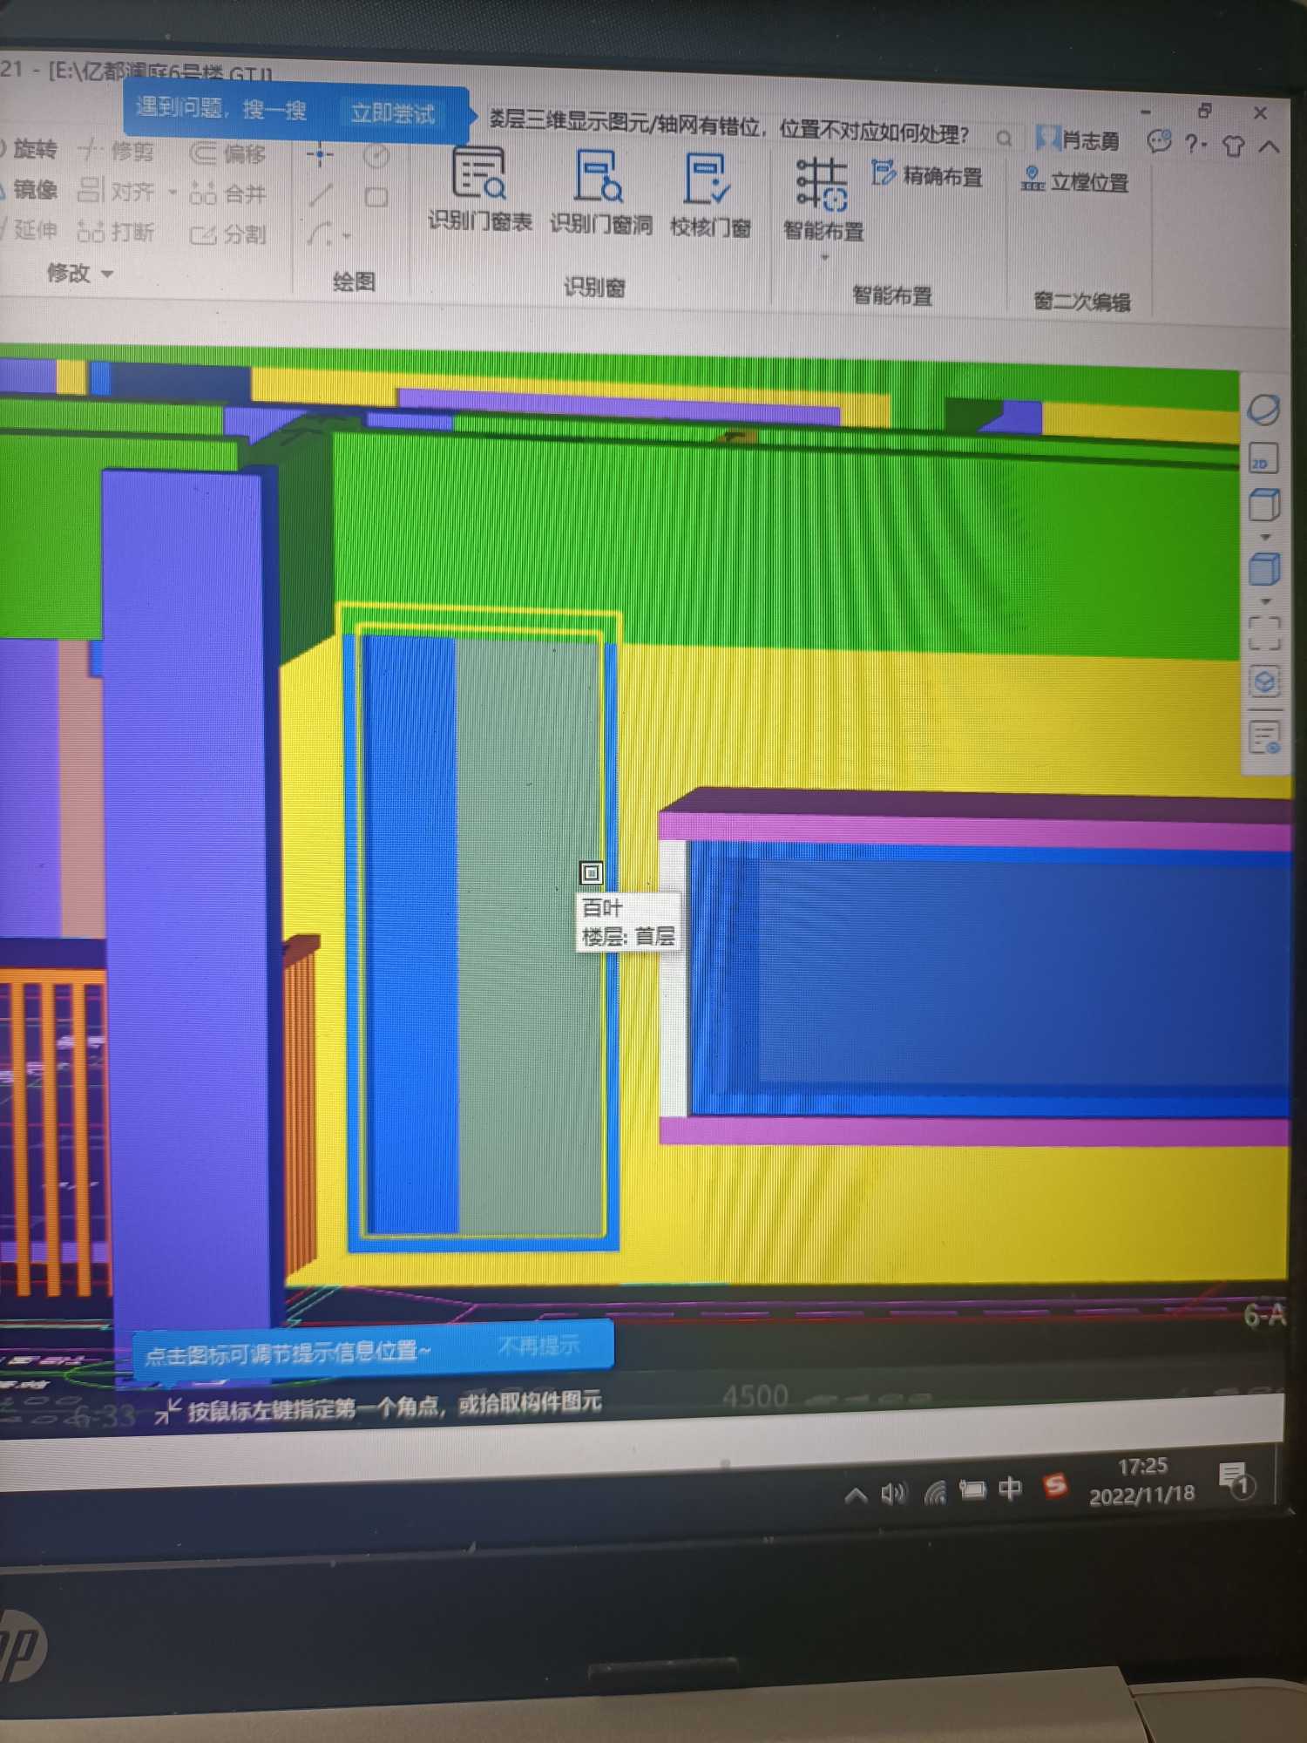Dismiss hint via 不再提示
The image size is (1307, 1743).
[x=538, y=1346]
